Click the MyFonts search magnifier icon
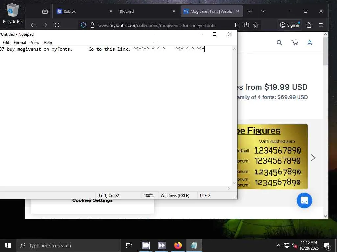This screenshot has width=337, height=252. (279, 43)
